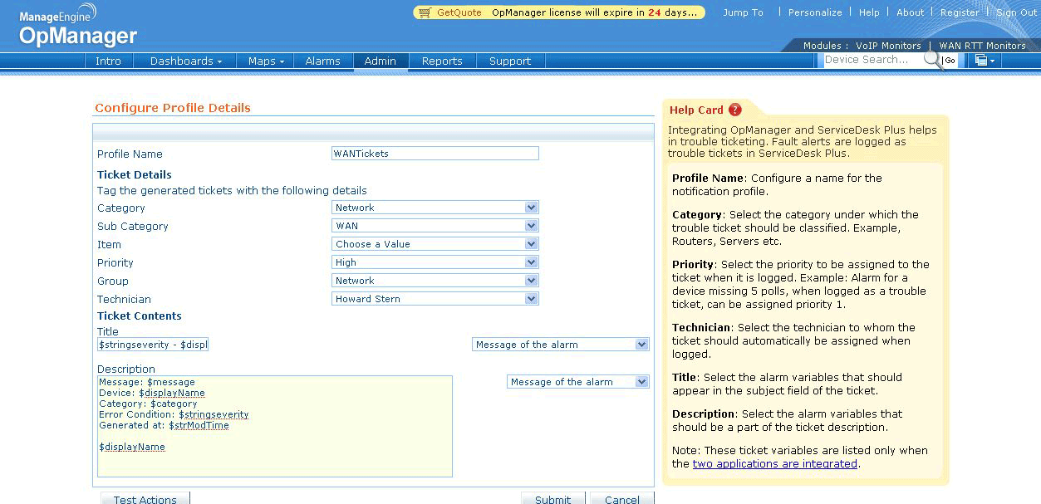The width and height of the screenshot is (1041, 504).
Task: Click the 'Configure Profile Details' heading
Action: tap(173, 108)
